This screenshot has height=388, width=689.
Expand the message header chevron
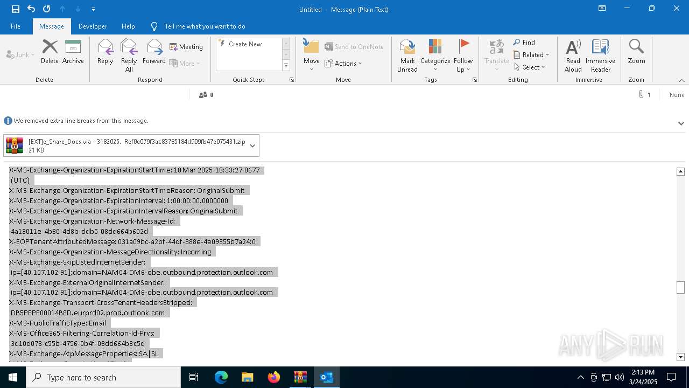click(681, 123)
